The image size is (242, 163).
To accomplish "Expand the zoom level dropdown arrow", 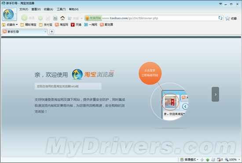I will tap(239, 159).
